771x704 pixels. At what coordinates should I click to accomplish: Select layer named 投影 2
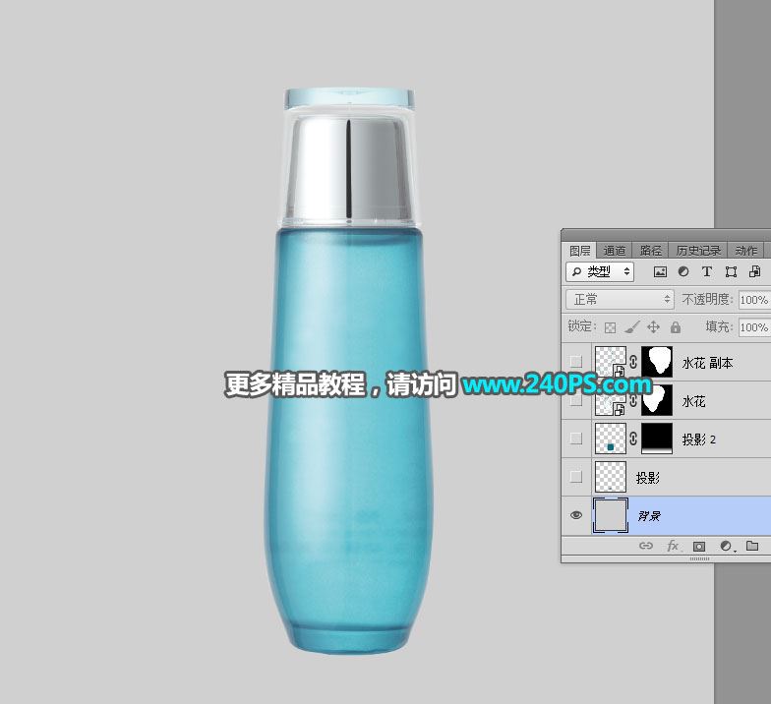point(698,439)
